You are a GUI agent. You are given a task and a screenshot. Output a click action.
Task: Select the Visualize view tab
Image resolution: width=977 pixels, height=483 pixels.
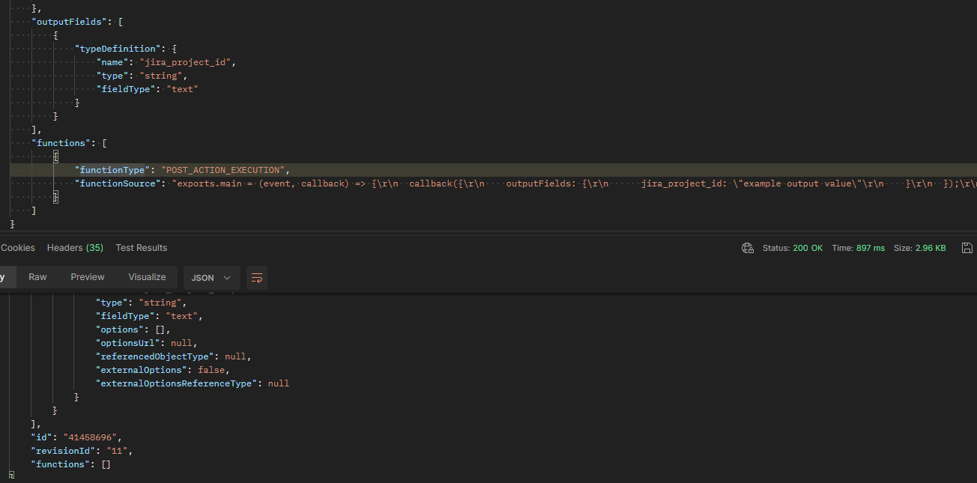pyautogui.click(x=147, y=277)
